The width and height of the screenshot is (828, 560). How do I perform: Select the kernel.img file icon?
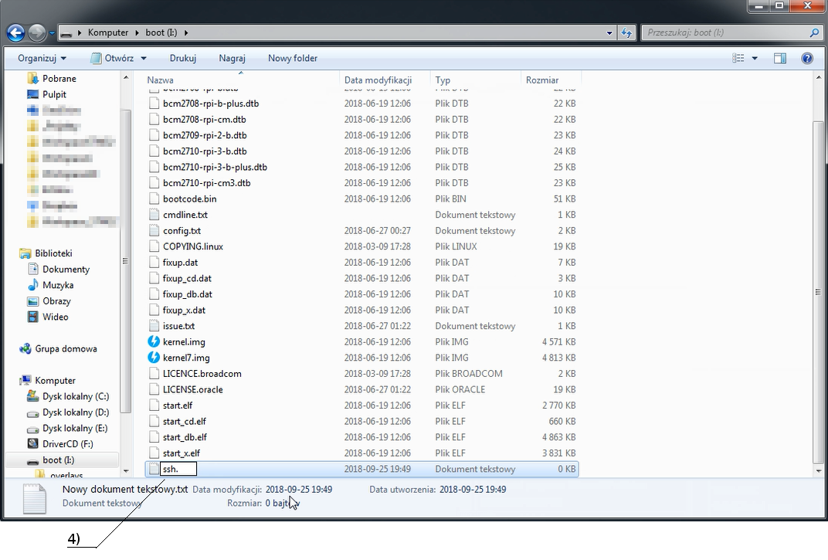[x=154, y=341]
